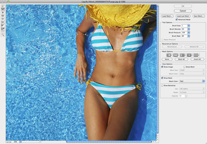This screenshot has width=207, height=144.
Task: Click the Load Mesh button
Action: point(167,16)
